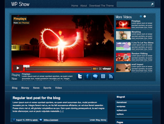Viewport: 164px width, 124px height.
Task: Click the Write a Comment link
Action: (51, 120)
